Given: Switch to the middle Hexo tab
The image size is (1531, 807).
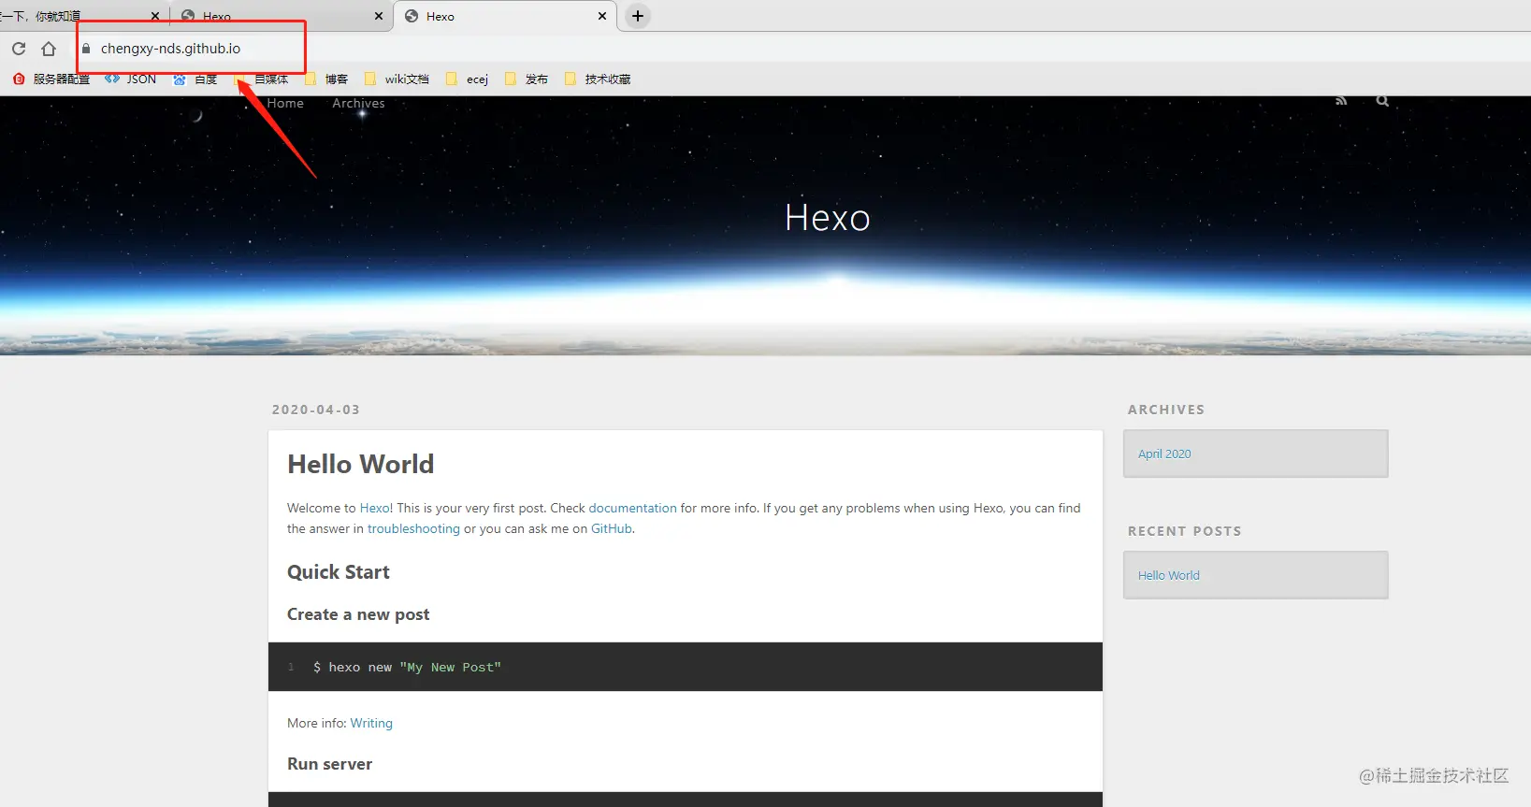Looking at the screenshot, I should click(281, 16).
